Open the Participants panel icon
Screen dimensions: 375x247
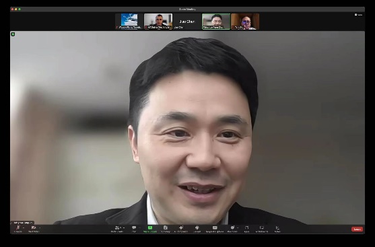117,227
